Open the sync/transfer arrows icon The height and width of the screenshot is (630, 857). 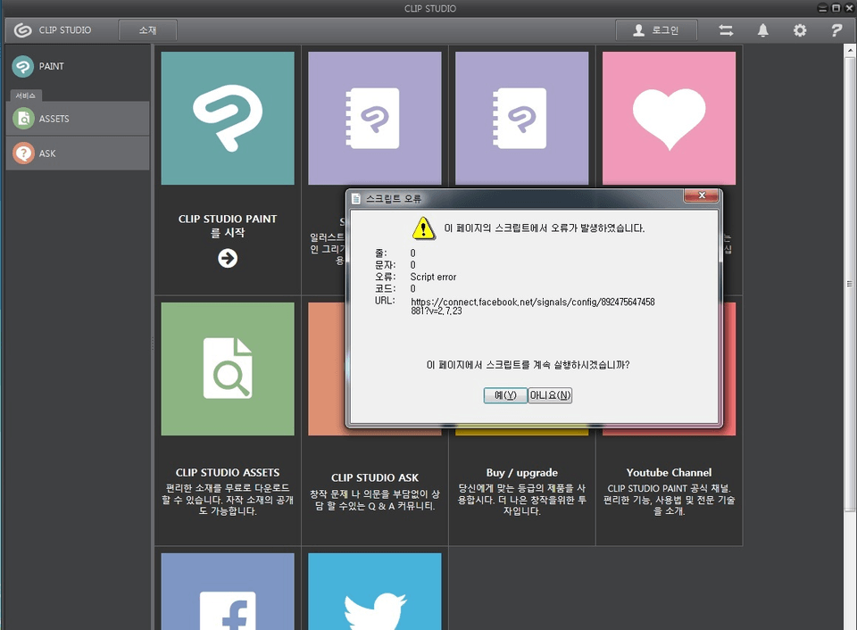tap(726, 30)
